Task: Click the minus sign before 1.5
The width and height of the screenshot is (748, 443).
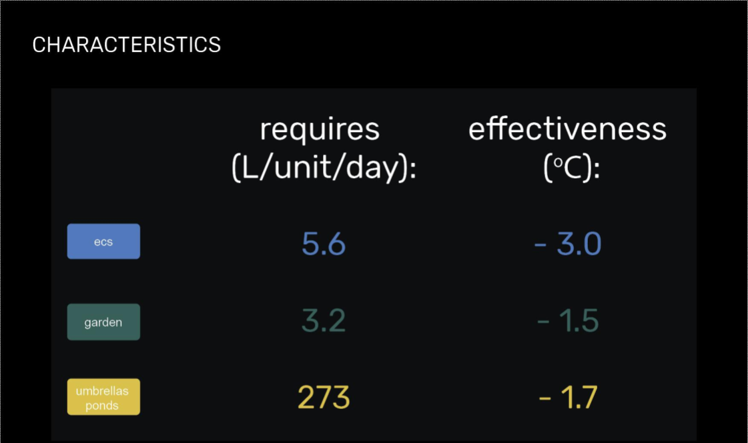Action: [x=543, y=323]
